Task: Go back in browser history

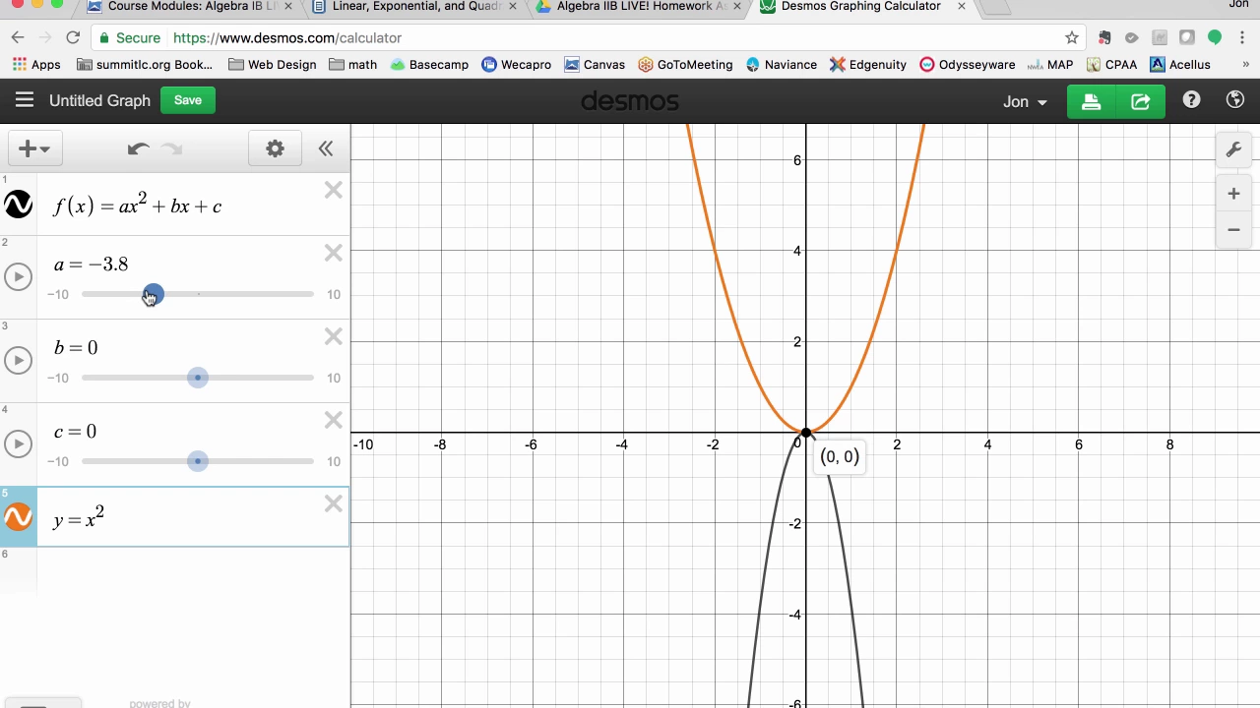Action: (x=18, y=37)
